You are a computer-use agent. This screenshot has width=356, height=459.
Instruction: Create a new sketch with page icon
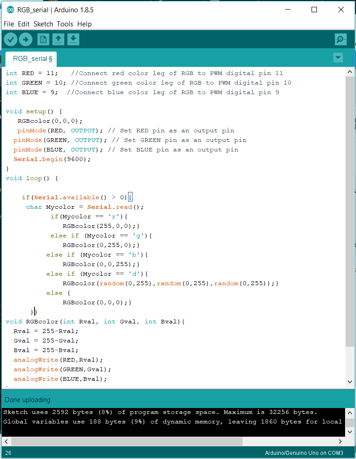point(43,39)
